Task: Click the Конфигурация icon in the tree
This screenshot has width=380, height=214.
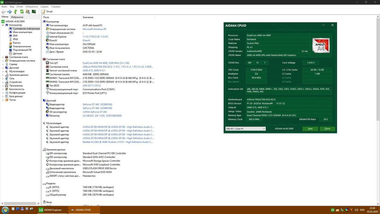Action: 7,93
